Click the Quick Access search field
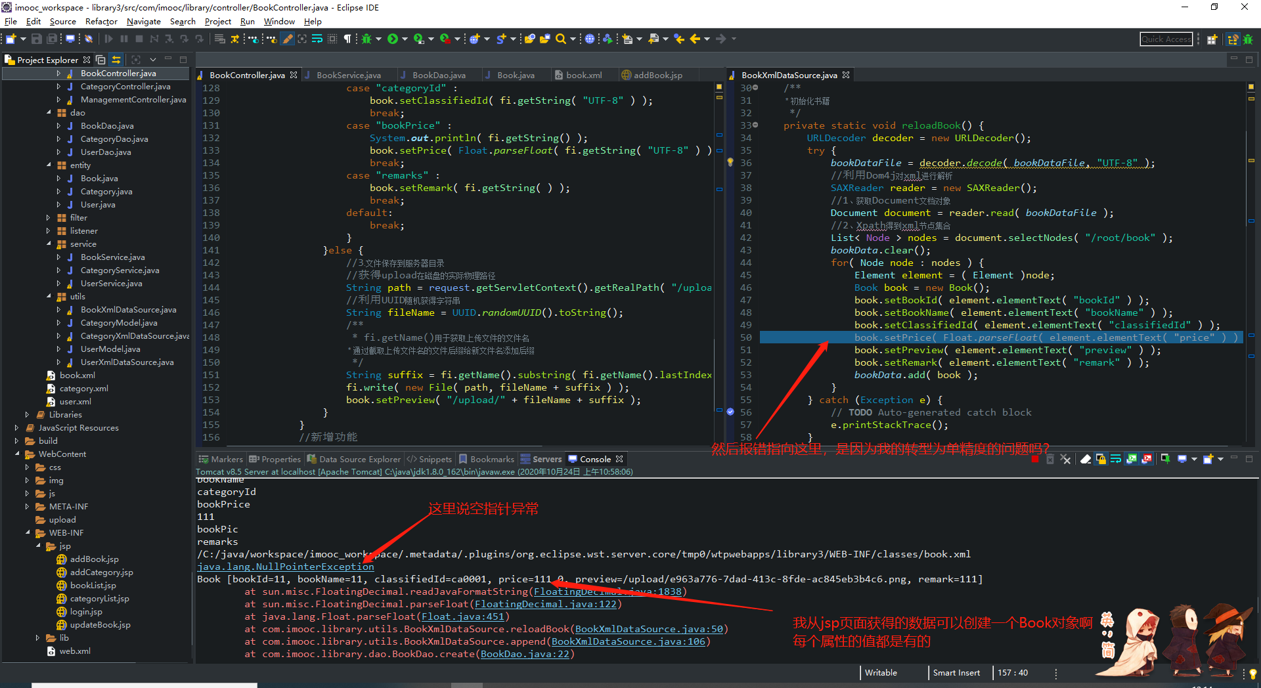Screen dimensions: 1261x688 pos(1166,39)
